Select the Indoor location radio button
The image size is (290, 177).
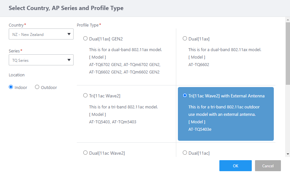(x=11, y=87)
